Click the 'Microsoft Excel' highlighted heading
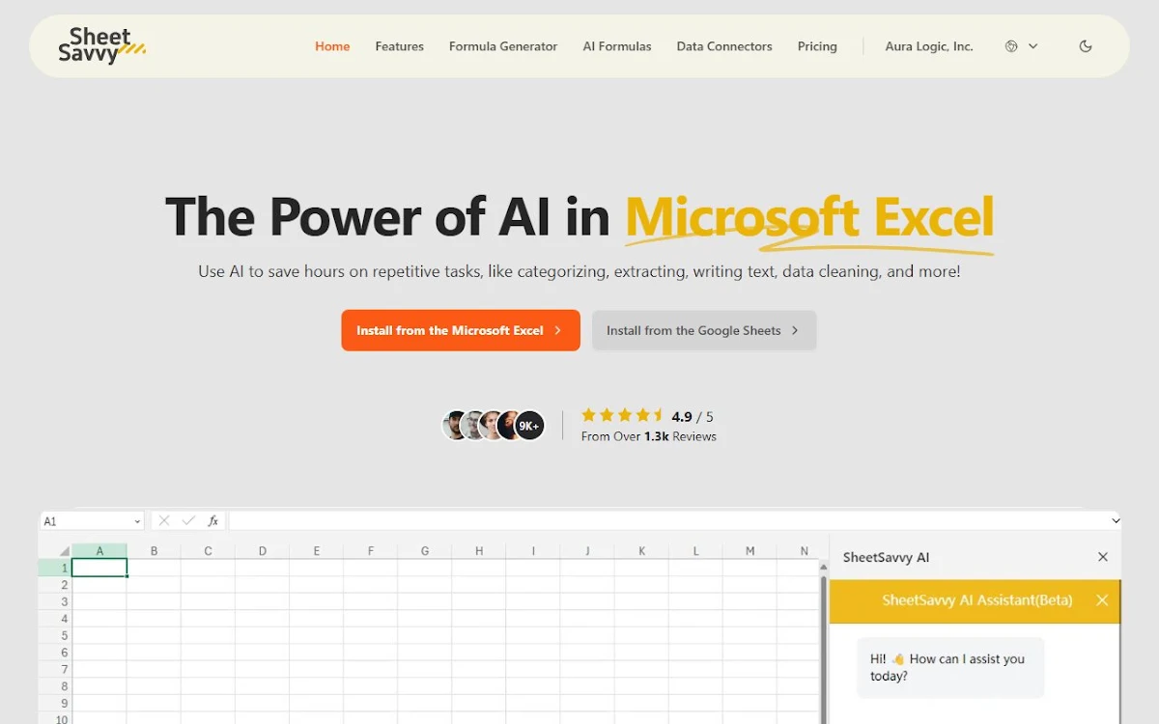Viewport: 1159px width, 724px height. pyautogui.click(x=809, y=216)
